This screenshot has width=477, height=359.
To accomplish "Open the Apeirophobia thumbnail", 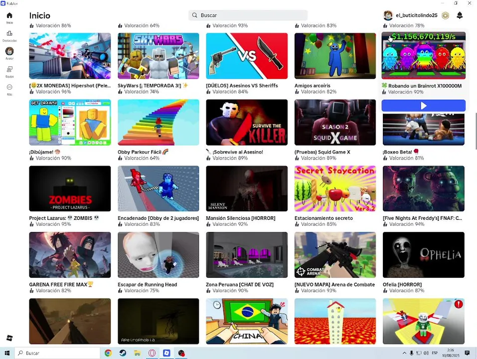I will click(x=158, y=321).
